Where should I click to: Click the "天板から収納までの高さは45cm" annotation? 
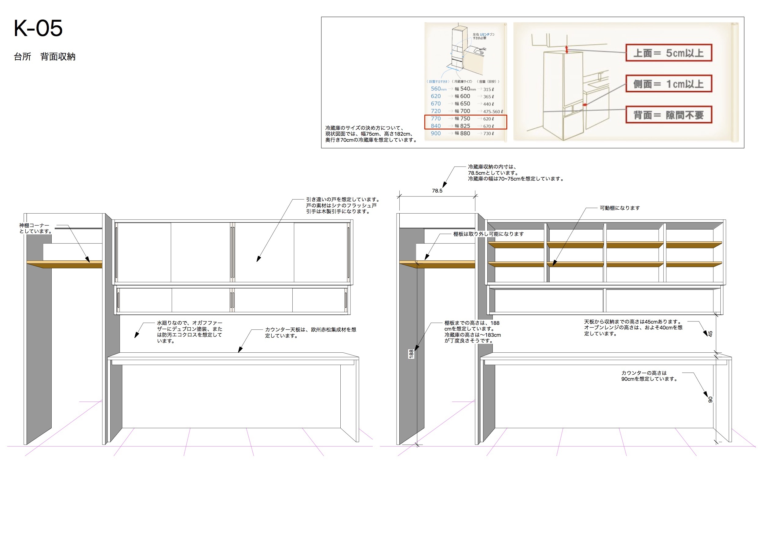pyautogui.click(x=633, y=328)
